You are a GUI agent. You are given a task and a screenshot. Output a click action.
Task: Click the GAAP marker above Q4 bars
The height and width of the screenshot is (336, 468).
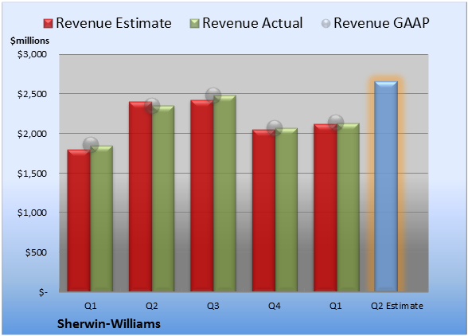[x=275, y=128]
